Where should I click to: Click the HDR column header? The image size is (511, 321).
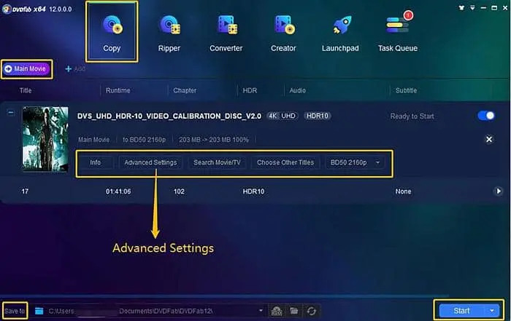pyautogui.click(x=250, y=90)
